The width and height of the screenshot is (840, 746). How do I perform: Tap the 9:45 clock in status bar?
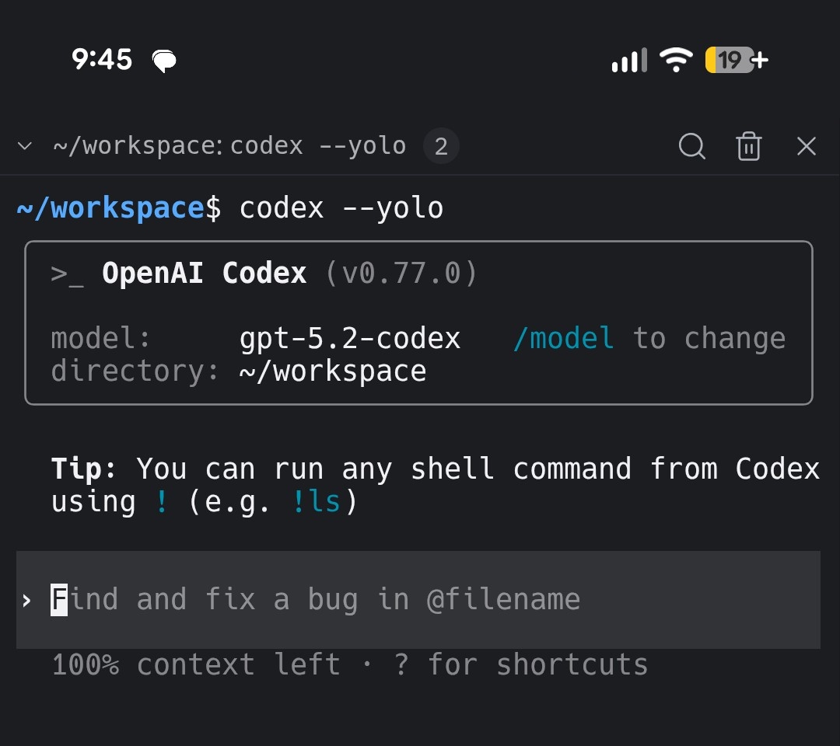[x=102, y=59]
